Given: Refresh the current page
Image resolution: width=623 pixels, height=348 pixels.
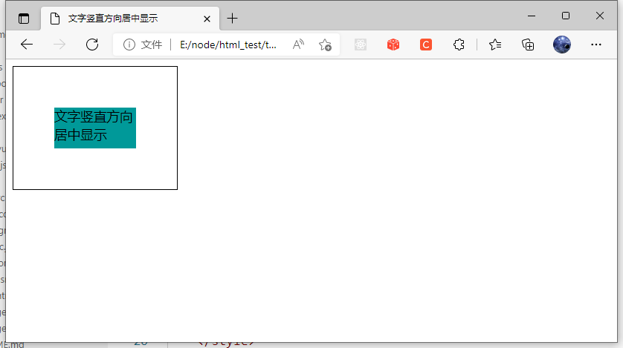Looking at the screenshot, I should click(92, 45).
